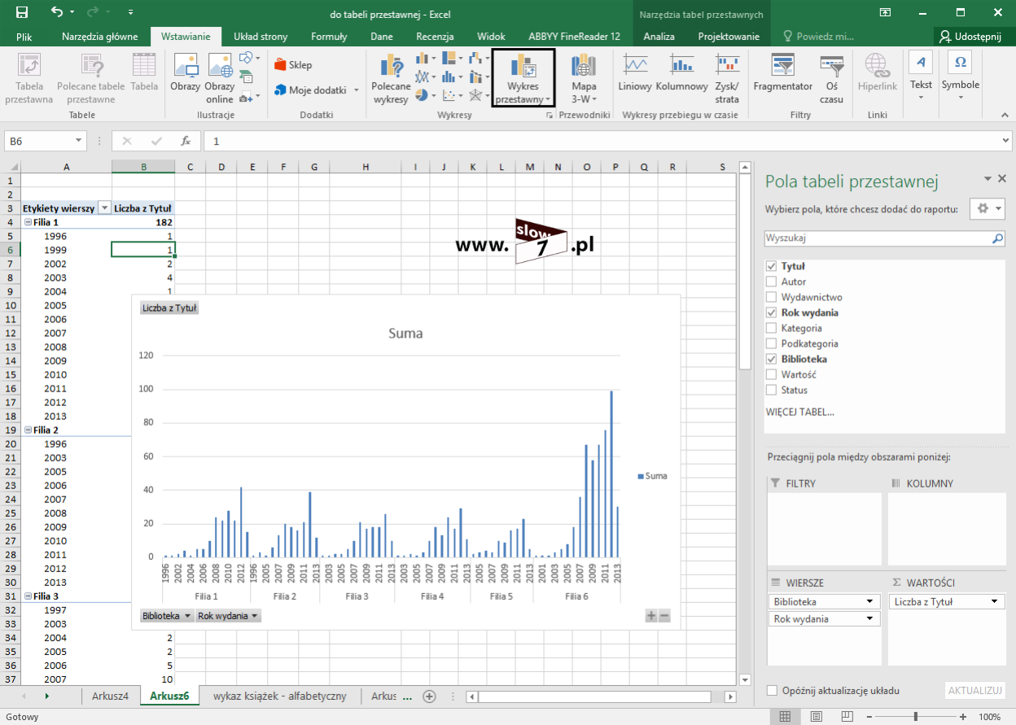
Task: Open the Tekst text group
Action: pyautogui.click(x=921, y=76)
